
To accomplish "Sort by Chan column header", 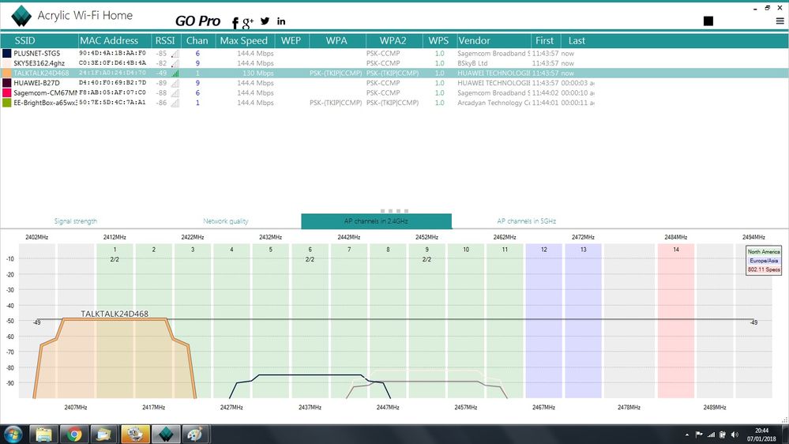I will point(198,41).
